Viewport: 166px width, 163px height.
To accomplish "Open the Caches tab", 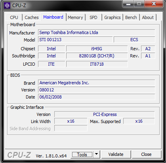I will coord(32,17).
